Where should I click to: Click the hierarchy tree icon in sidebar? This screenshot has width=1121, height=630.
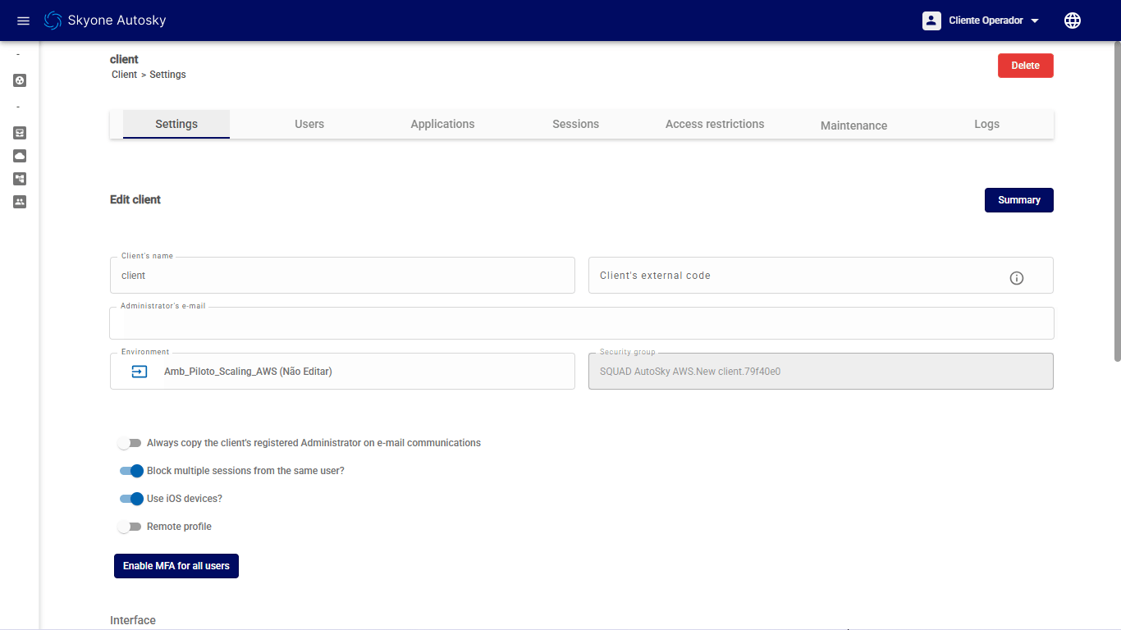20,179
